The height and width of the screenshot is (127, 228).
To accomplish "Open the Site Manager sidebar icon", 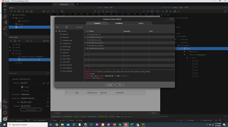I will (x=5, y=5).
